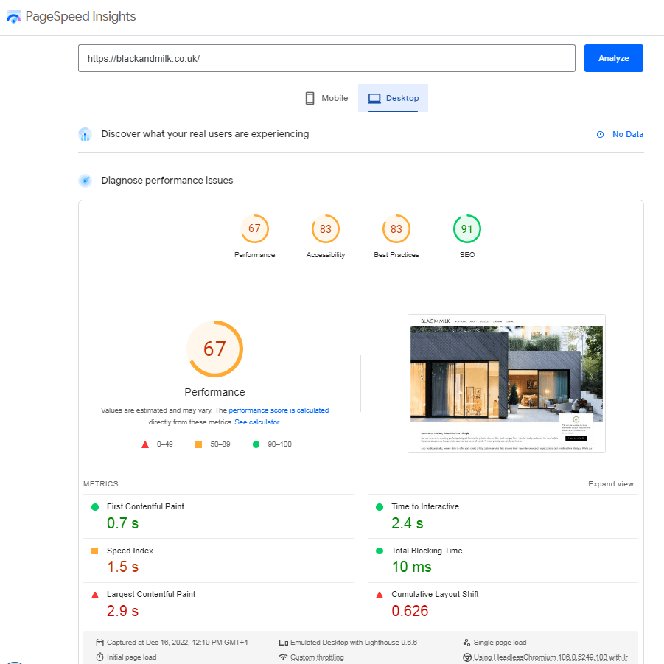Click the URL input field

click(x=326, y=58)
